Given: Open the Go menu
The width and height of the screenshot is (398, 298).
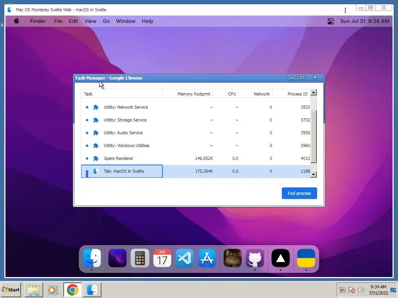Looking at the screenshot, I should tap(106, 21).
